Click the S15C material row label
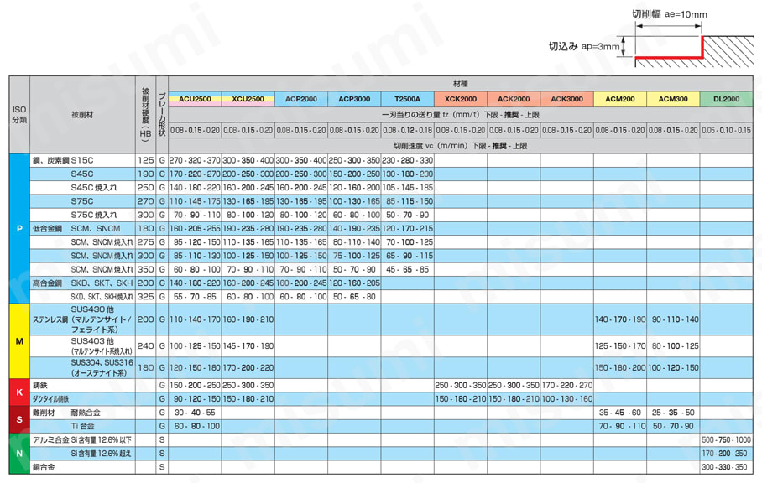This screenshot has height=483, width=762. tap(63, 160)
